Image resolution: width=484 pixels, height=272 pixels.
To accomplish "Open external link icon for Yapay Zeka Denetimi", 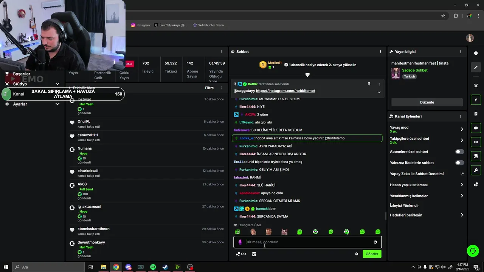I will click(462, 174).
